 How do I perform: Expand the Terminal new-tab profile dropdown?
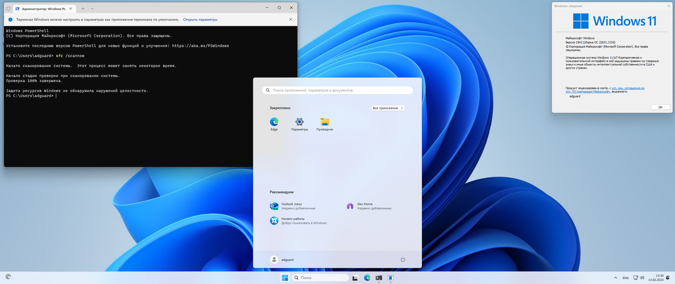click(93, 8)
